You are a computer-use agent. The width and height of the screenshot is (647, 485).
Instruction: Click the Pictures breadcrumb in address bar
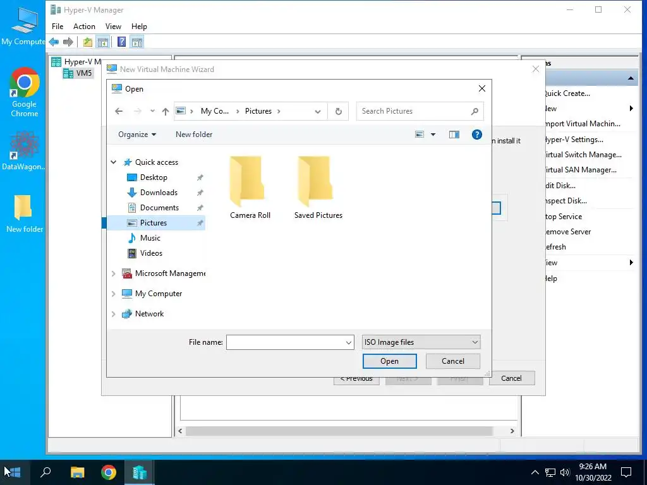point(258,111)
